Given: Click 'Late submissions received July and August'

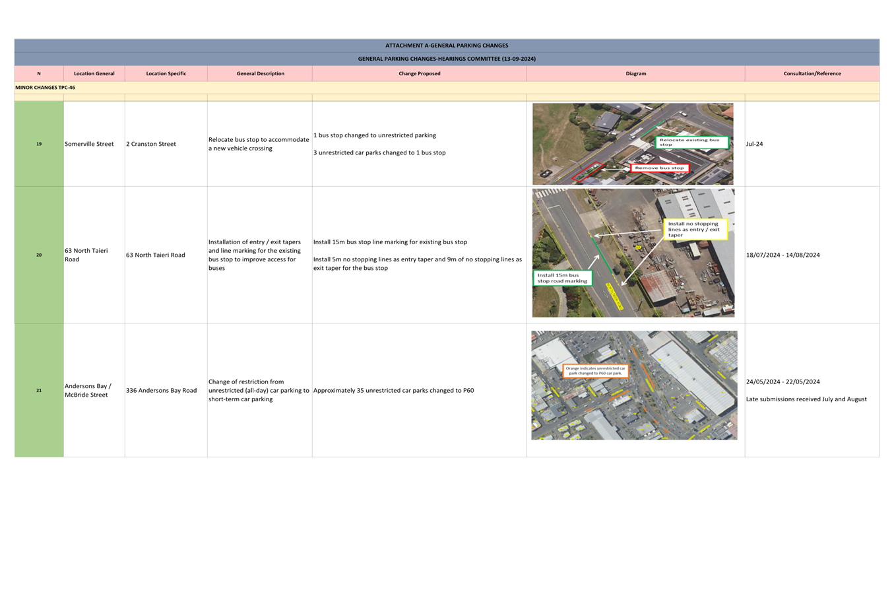Looking at the screenshot, I should point(806,399).
